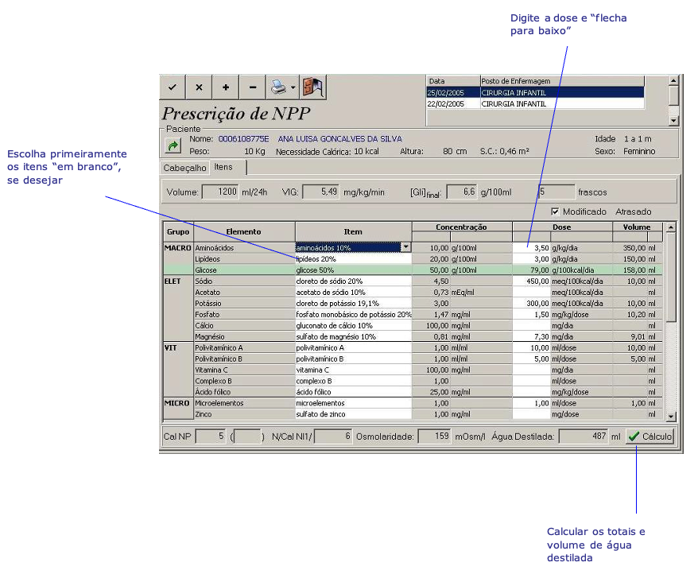Click the frascos input field
Viewport: 698px width, 574px height.
click(x=556, y=192)
